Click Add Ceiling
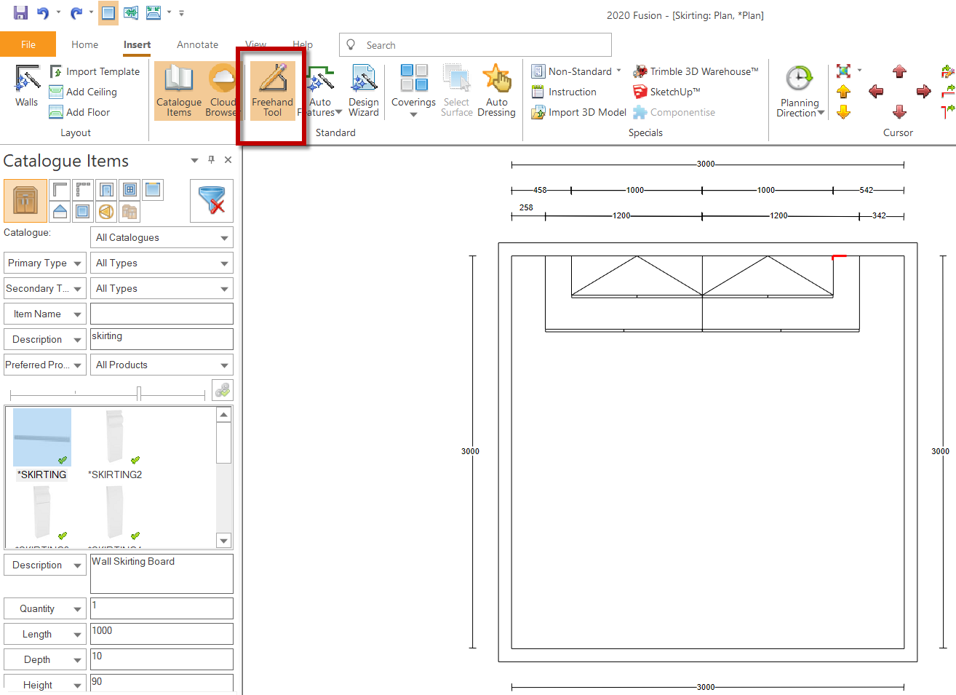 [83, 92]
